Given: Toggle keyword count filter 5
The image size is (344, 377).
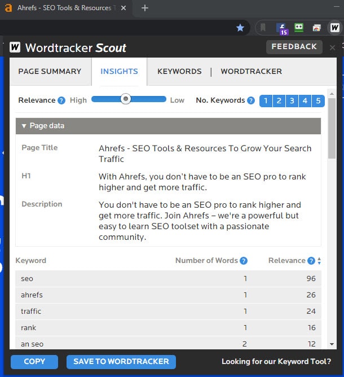Looking at the screenshot, I should pos(318,101).
